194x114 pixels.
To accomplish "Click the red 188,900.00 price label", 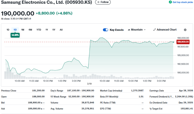I will tap(183, 42).
